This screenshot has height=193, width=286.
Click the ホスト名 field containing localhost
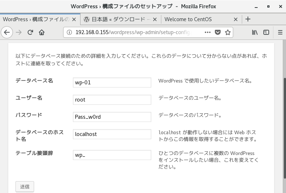(112, 134)
